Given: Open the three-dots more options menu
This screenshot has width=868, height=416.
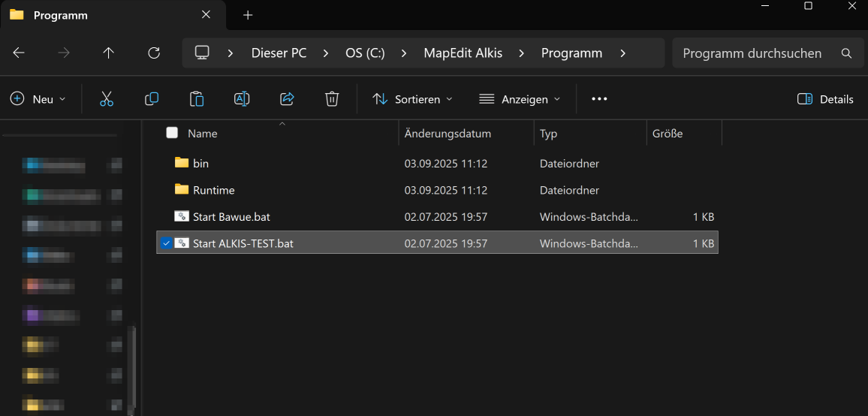Looking at the screenshot, I should coord(599,99).
